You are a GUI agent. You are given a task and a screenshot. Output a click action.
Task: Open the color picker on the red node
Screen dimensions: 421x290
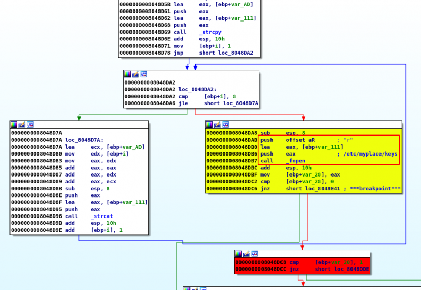point(238,254)
